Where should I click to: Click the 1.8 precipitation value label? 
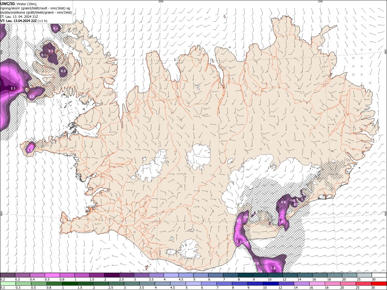coord(273,268)
